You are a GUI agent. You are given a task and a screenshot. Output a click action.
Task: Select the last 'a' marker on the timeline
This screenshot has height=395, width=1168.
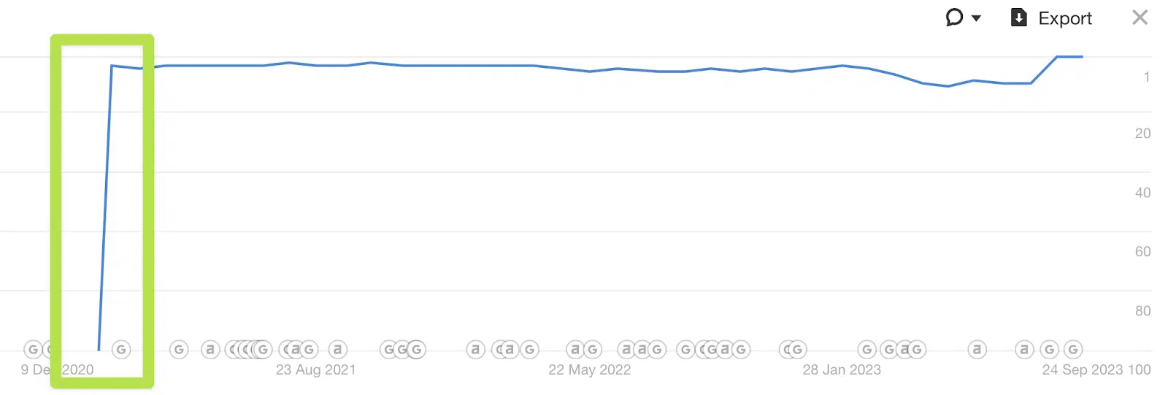click(1024, 350)
